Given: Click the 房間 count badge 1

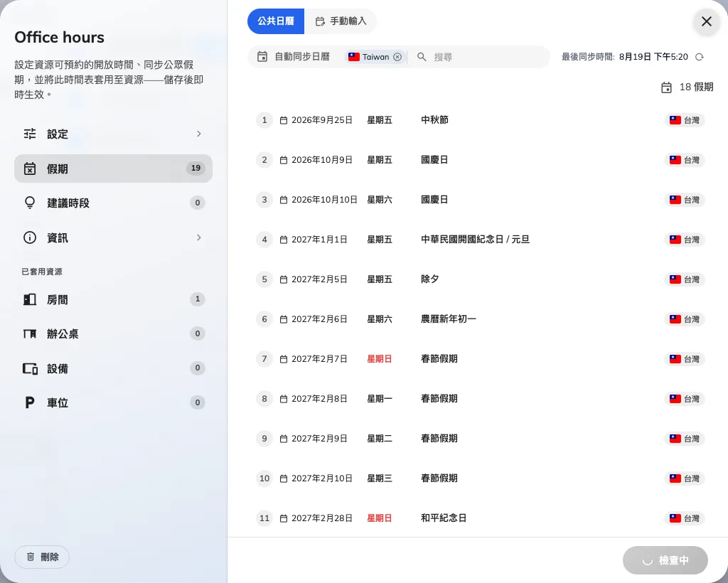Looking at the screenshot, I should 198,299.
